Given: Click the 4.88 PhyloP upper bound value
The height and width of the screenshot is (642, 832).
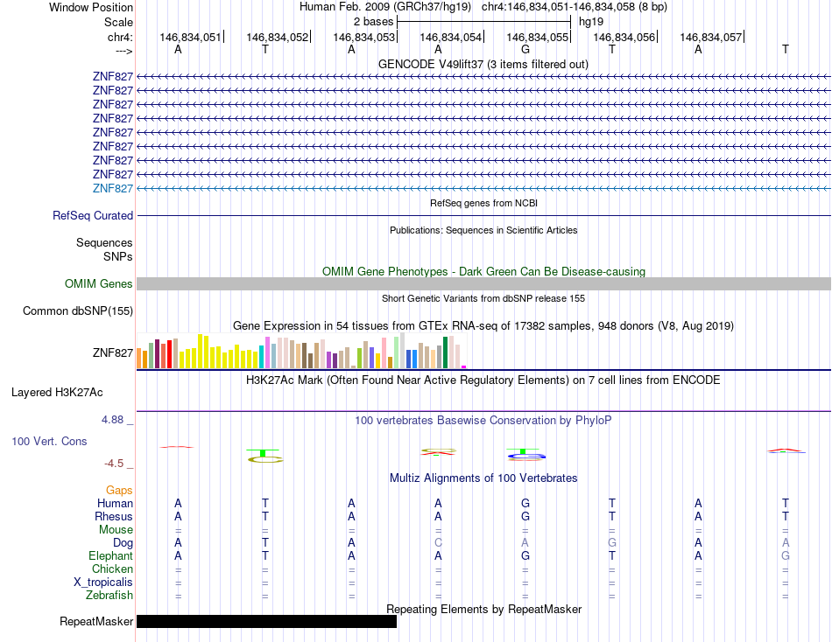Looking at the screenshot, I should (x=112, y=420).
